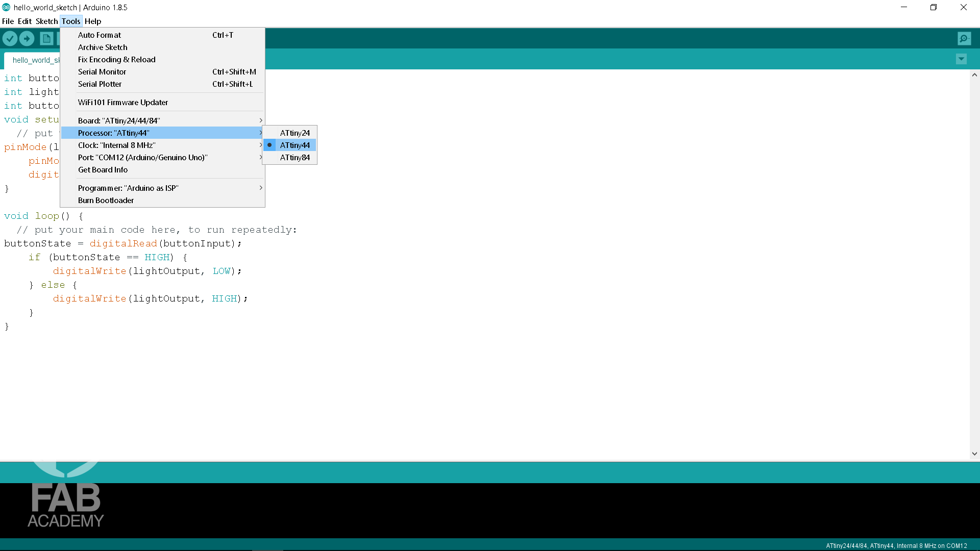Open the Edit menu

pyautogui.click(x=24, y=21)
